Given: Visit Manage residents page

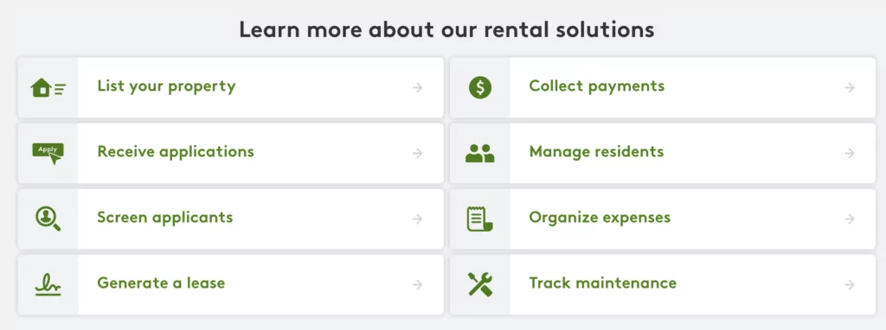Looking at the screenshot, I should coord(597,152).
